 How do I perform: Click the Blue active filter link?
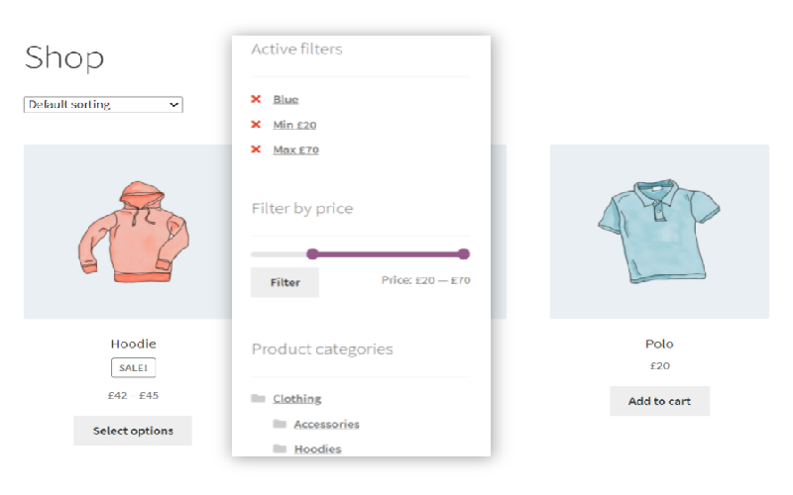[285, 99]
